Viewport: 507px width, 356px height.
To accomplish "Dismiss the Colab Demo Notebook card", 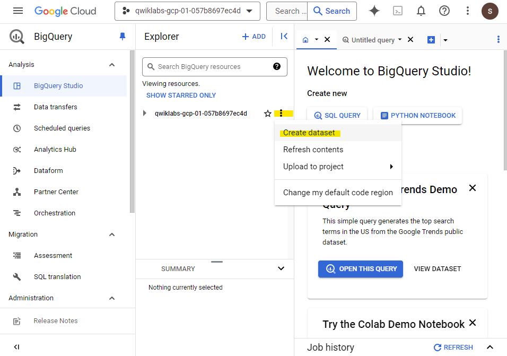I will [x=473, y=323].
